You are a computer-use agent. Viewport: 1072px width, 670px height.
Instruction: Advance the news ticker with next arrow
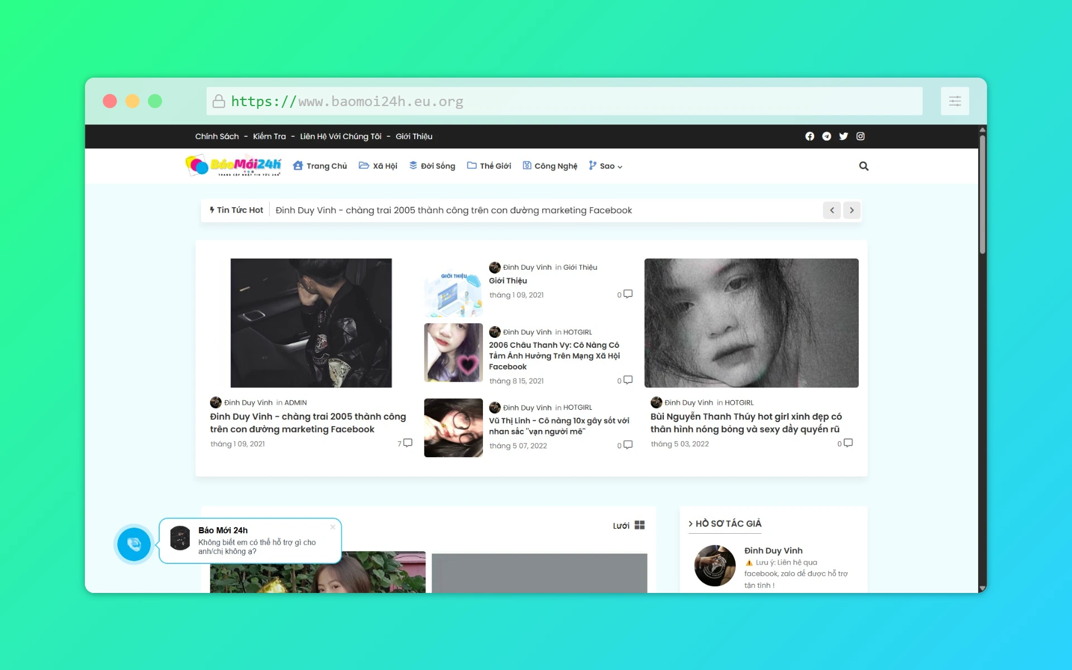point(851,210)
